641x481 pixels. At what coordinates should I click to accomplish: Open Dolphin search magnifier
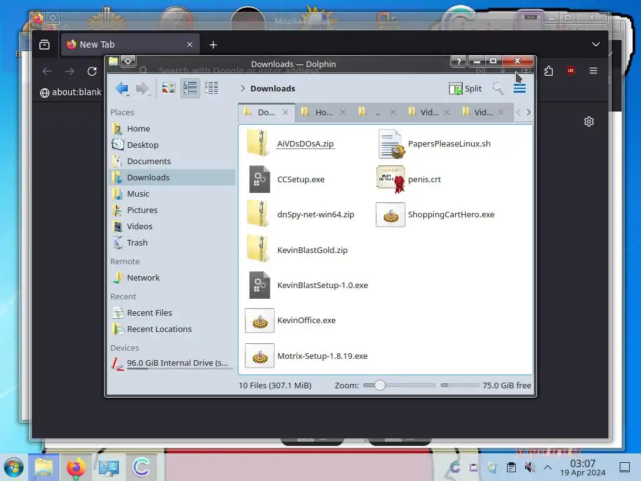click(x=498, y=88)
